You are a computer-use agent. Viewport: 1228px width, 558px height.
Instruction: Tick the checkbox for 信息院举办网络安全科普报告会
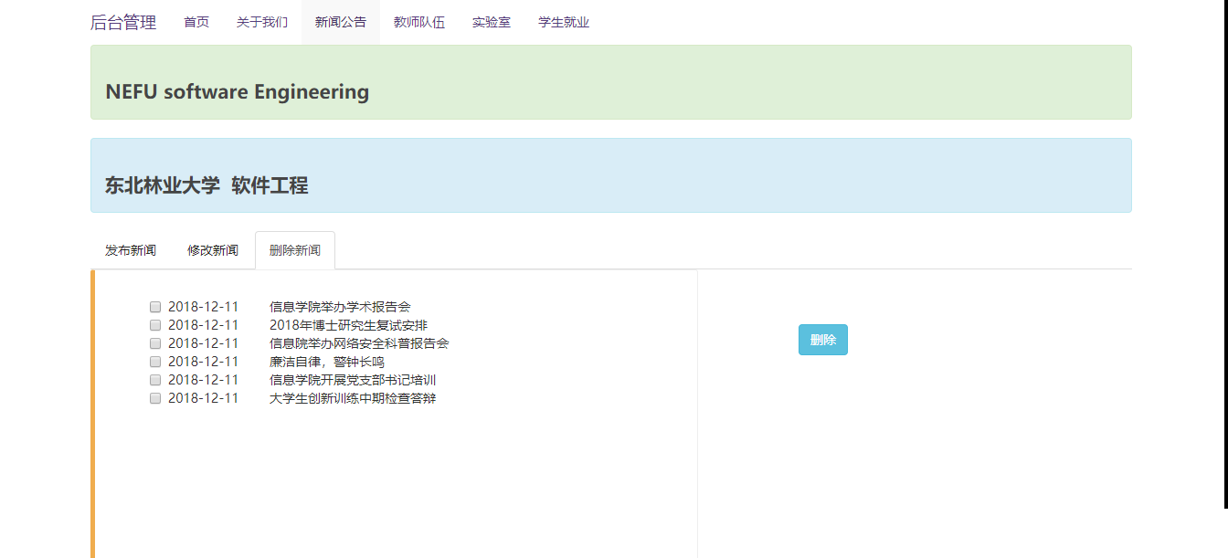(x=155, y=343)
